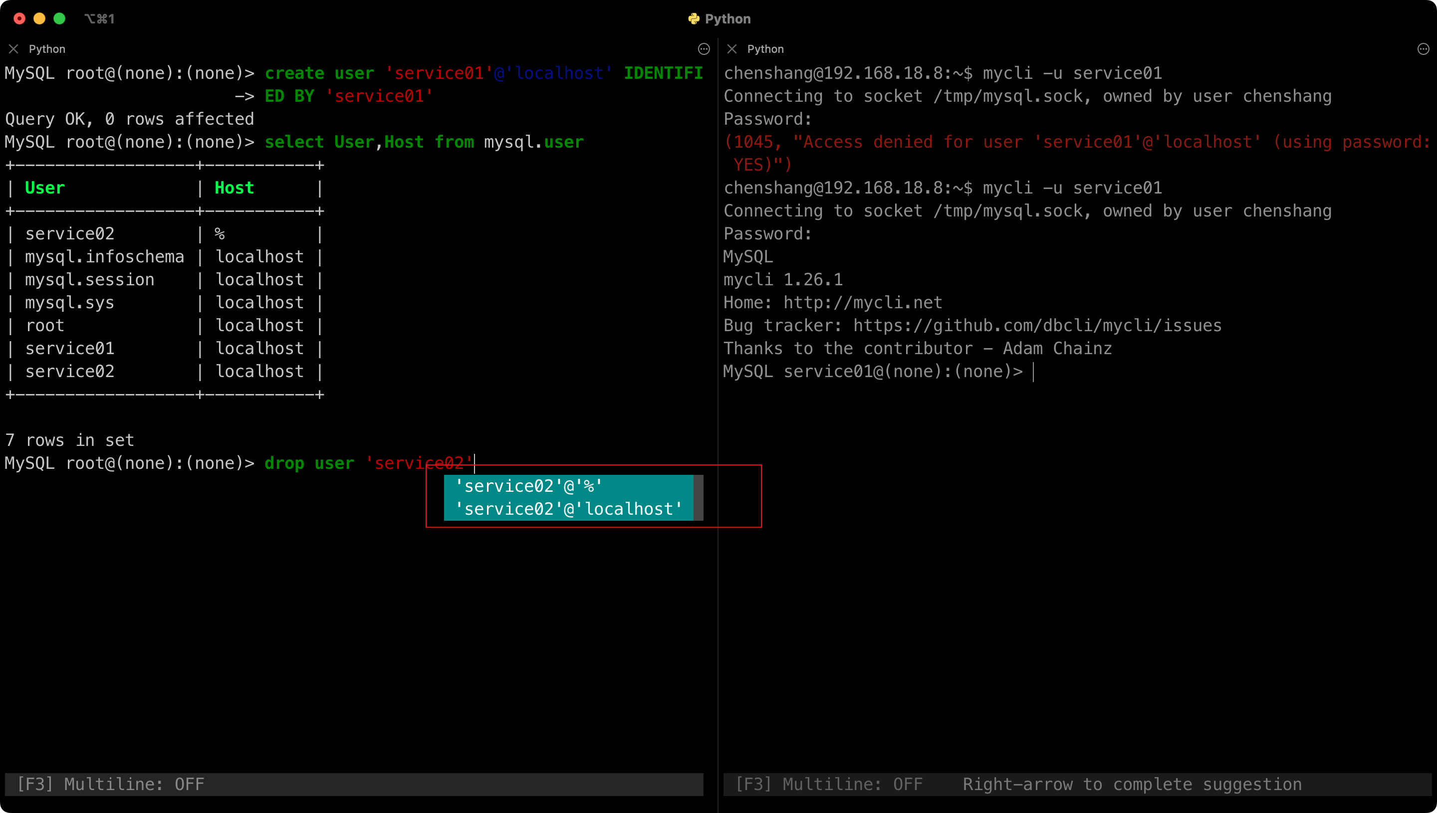Open the github mycli issues link
The height and width of the screenshot is (813, 1437).
click(x=1037, y=326)
